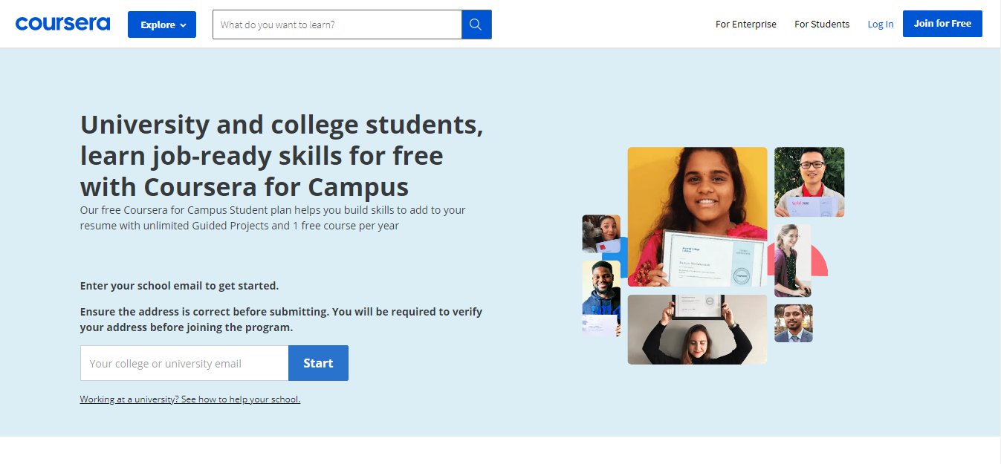Click the Log In link
Viewport: 1001px width, 464px height.
[x=880, y=24]
